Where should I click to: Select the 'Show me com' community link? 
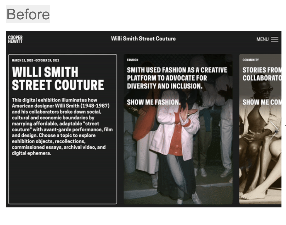point(262,102)
